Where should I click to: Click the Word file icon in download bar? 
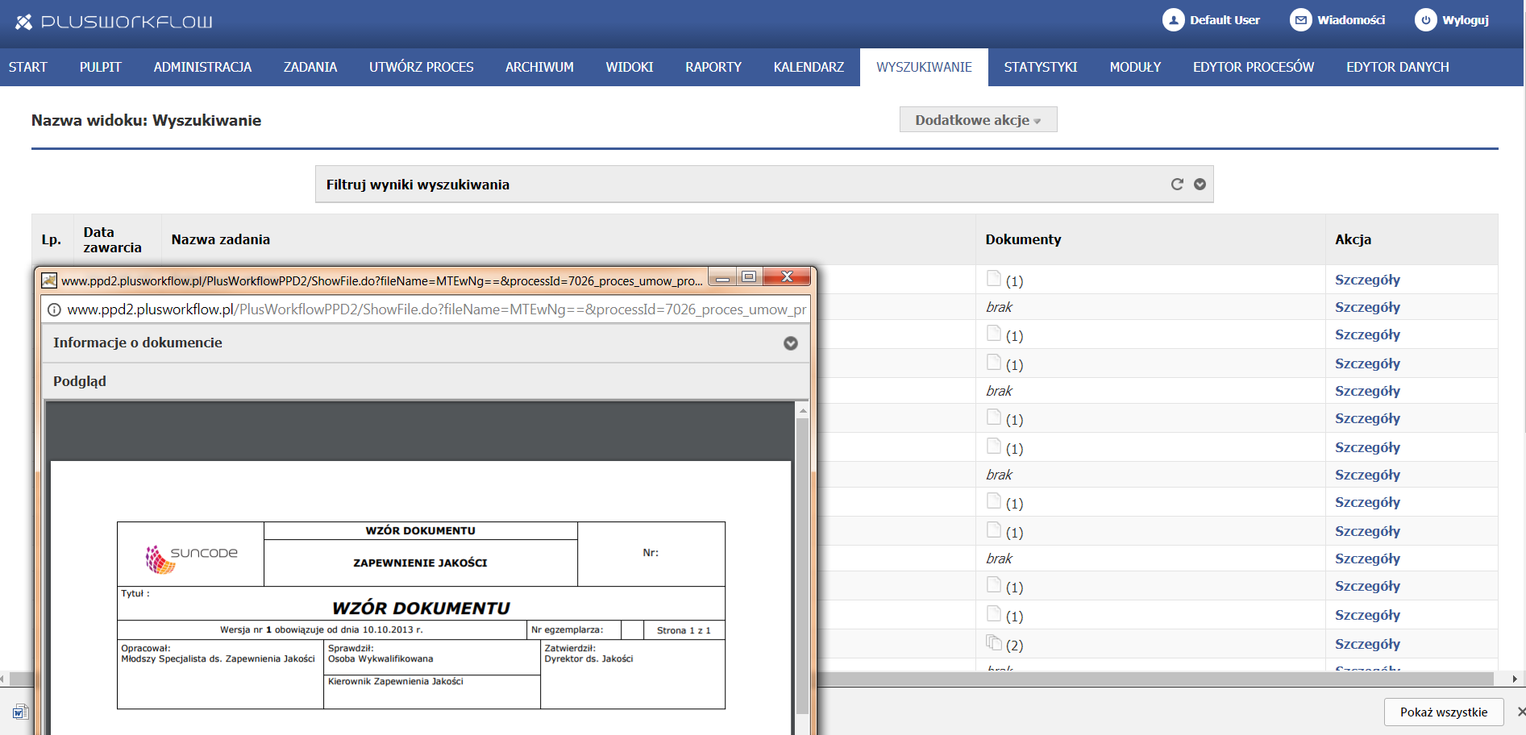[x=20, y=712]
